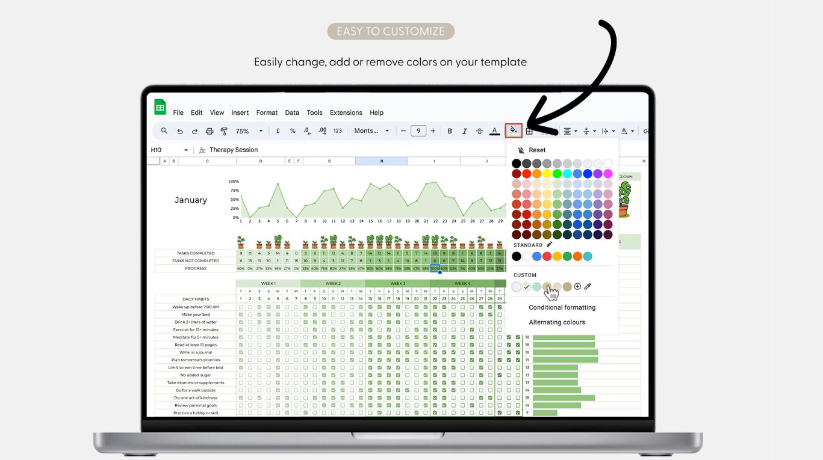Toggle 'Make your bed' checkbox for day 8
Screen dimensions: 823x460
[x=306, y=314]
